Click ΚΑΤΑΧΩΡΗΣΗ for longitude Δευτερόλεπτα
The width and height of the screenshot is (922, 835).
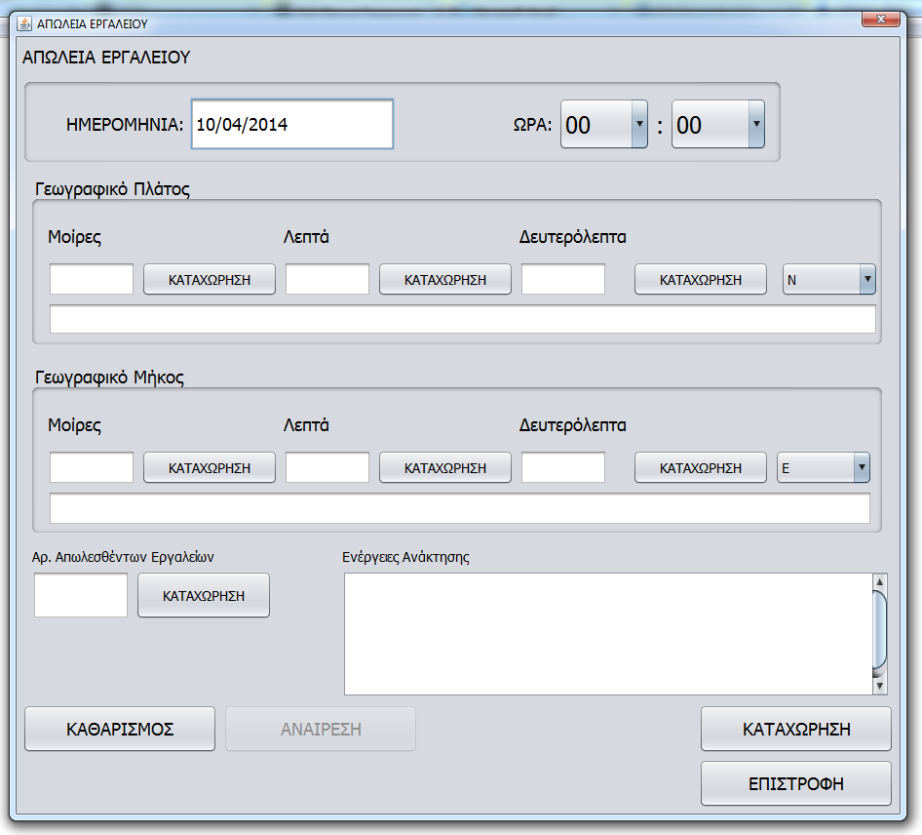point(701,468)
